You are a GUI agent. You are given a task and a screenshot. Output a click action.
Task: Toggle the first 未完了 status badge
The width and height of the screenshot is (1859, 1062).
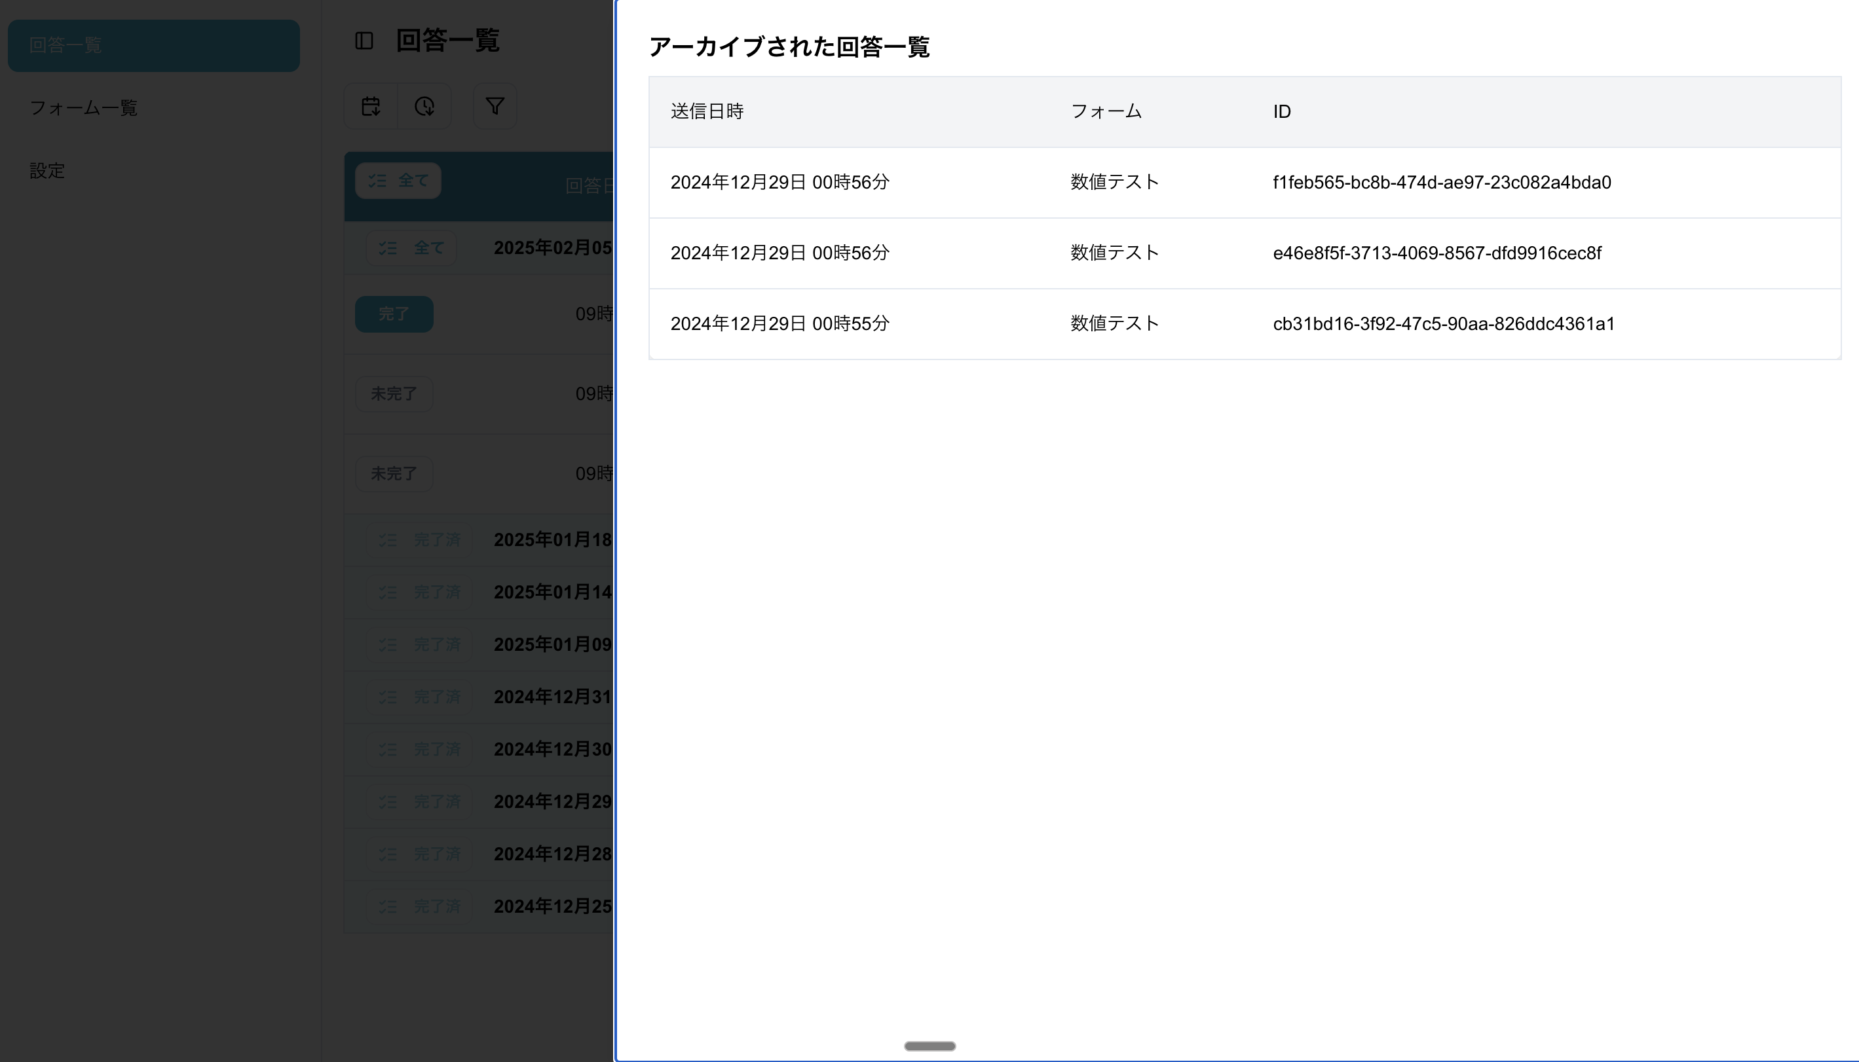point(394,394)
